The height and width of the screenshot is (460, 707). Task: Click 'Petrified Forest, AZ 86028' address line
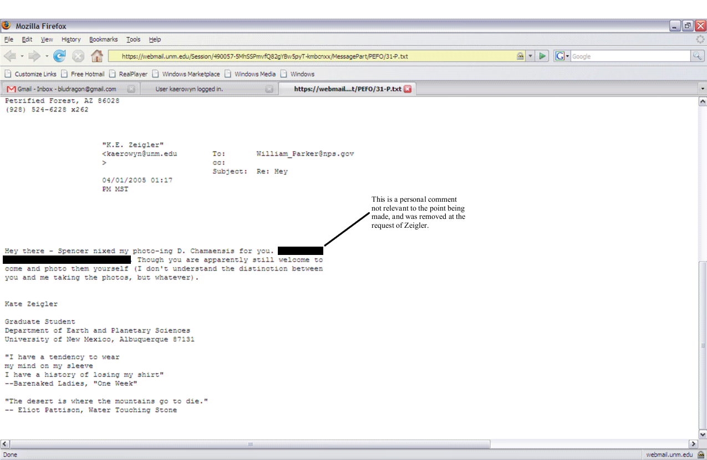62,101
